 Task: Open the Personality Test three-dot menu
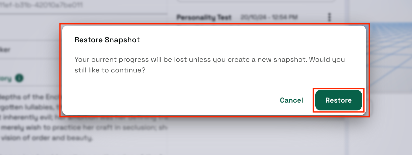pos(329,17)
